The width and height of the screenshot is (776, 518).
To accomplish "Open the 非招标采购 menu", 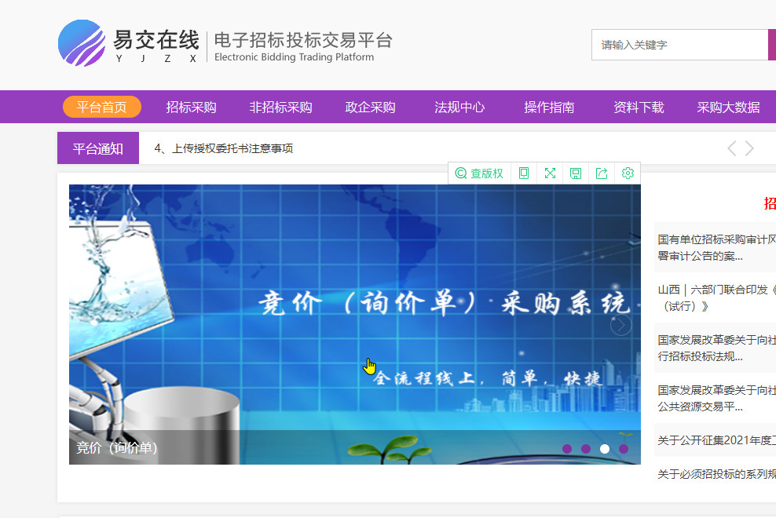I will (280, 108).
